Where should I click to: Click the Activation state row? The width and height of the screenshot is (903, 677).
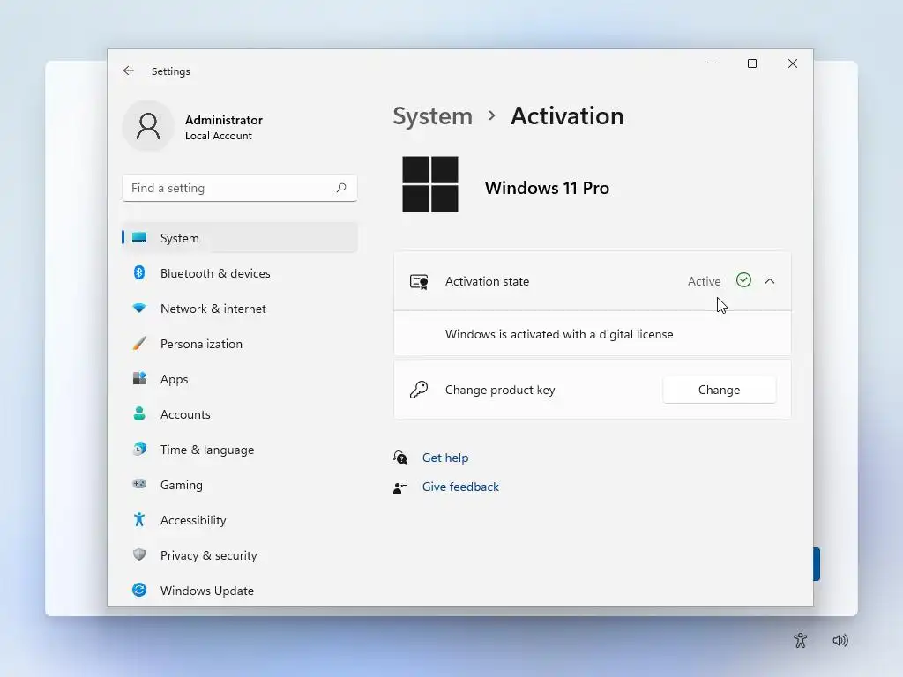click(592, 281)
